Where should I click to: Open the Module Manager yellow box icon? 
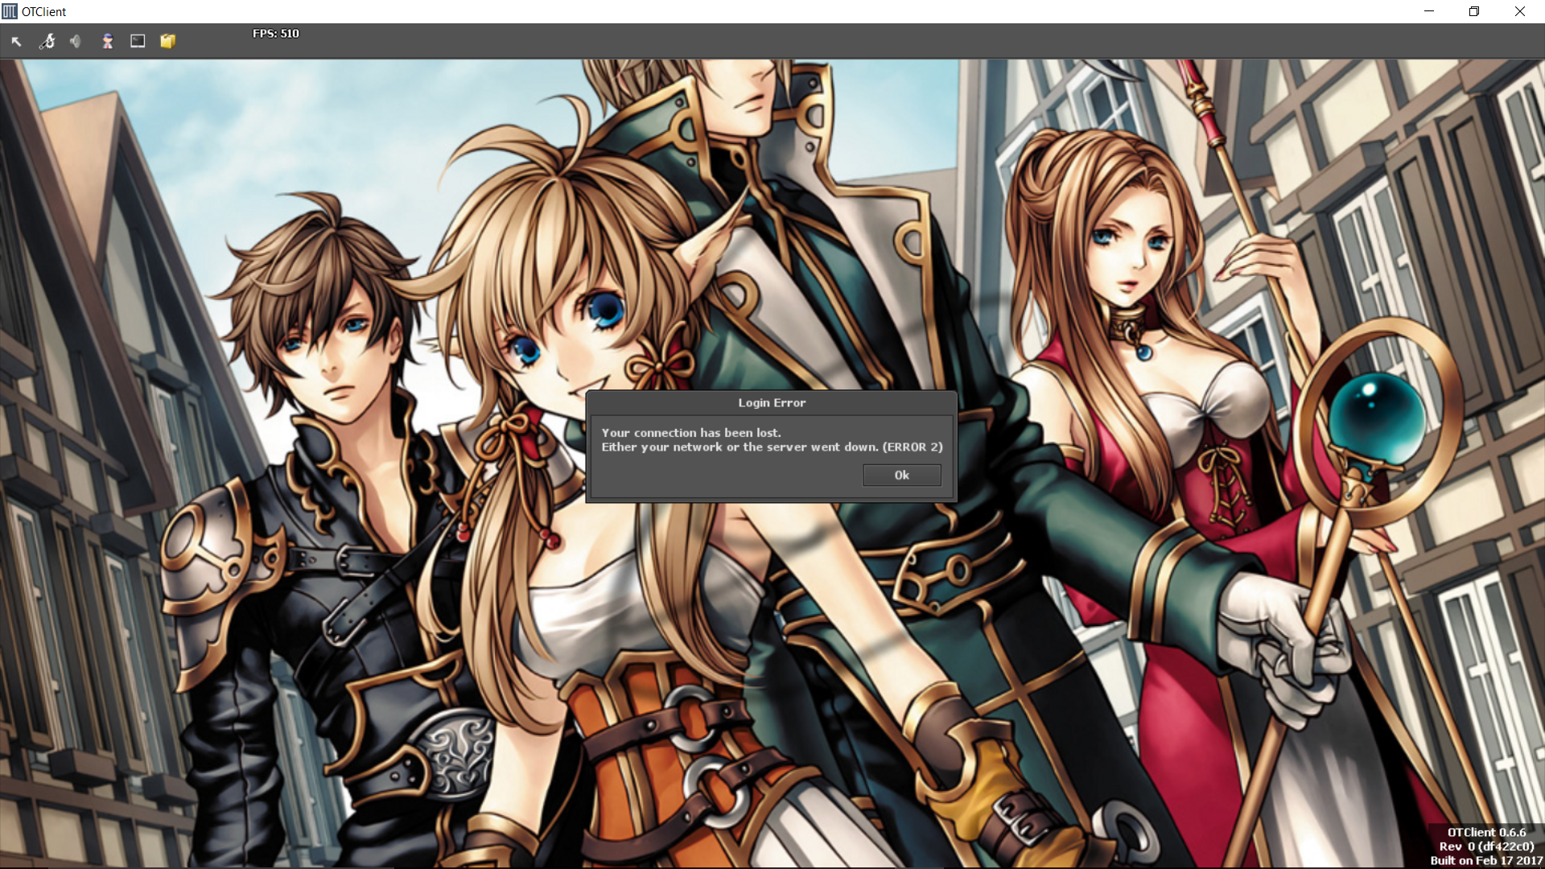point(167,41)
